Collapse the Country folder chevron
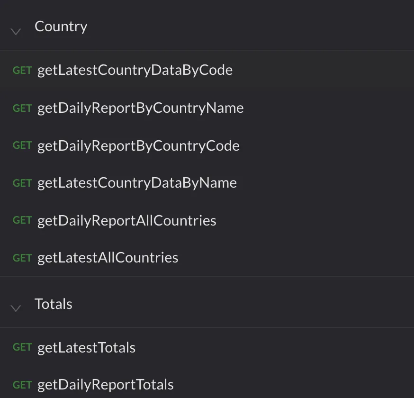 coord(16,32)
